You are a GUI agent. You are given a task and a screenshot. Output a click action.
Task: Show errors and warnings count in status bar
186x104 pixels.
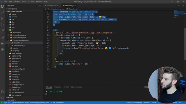point(7,103)
